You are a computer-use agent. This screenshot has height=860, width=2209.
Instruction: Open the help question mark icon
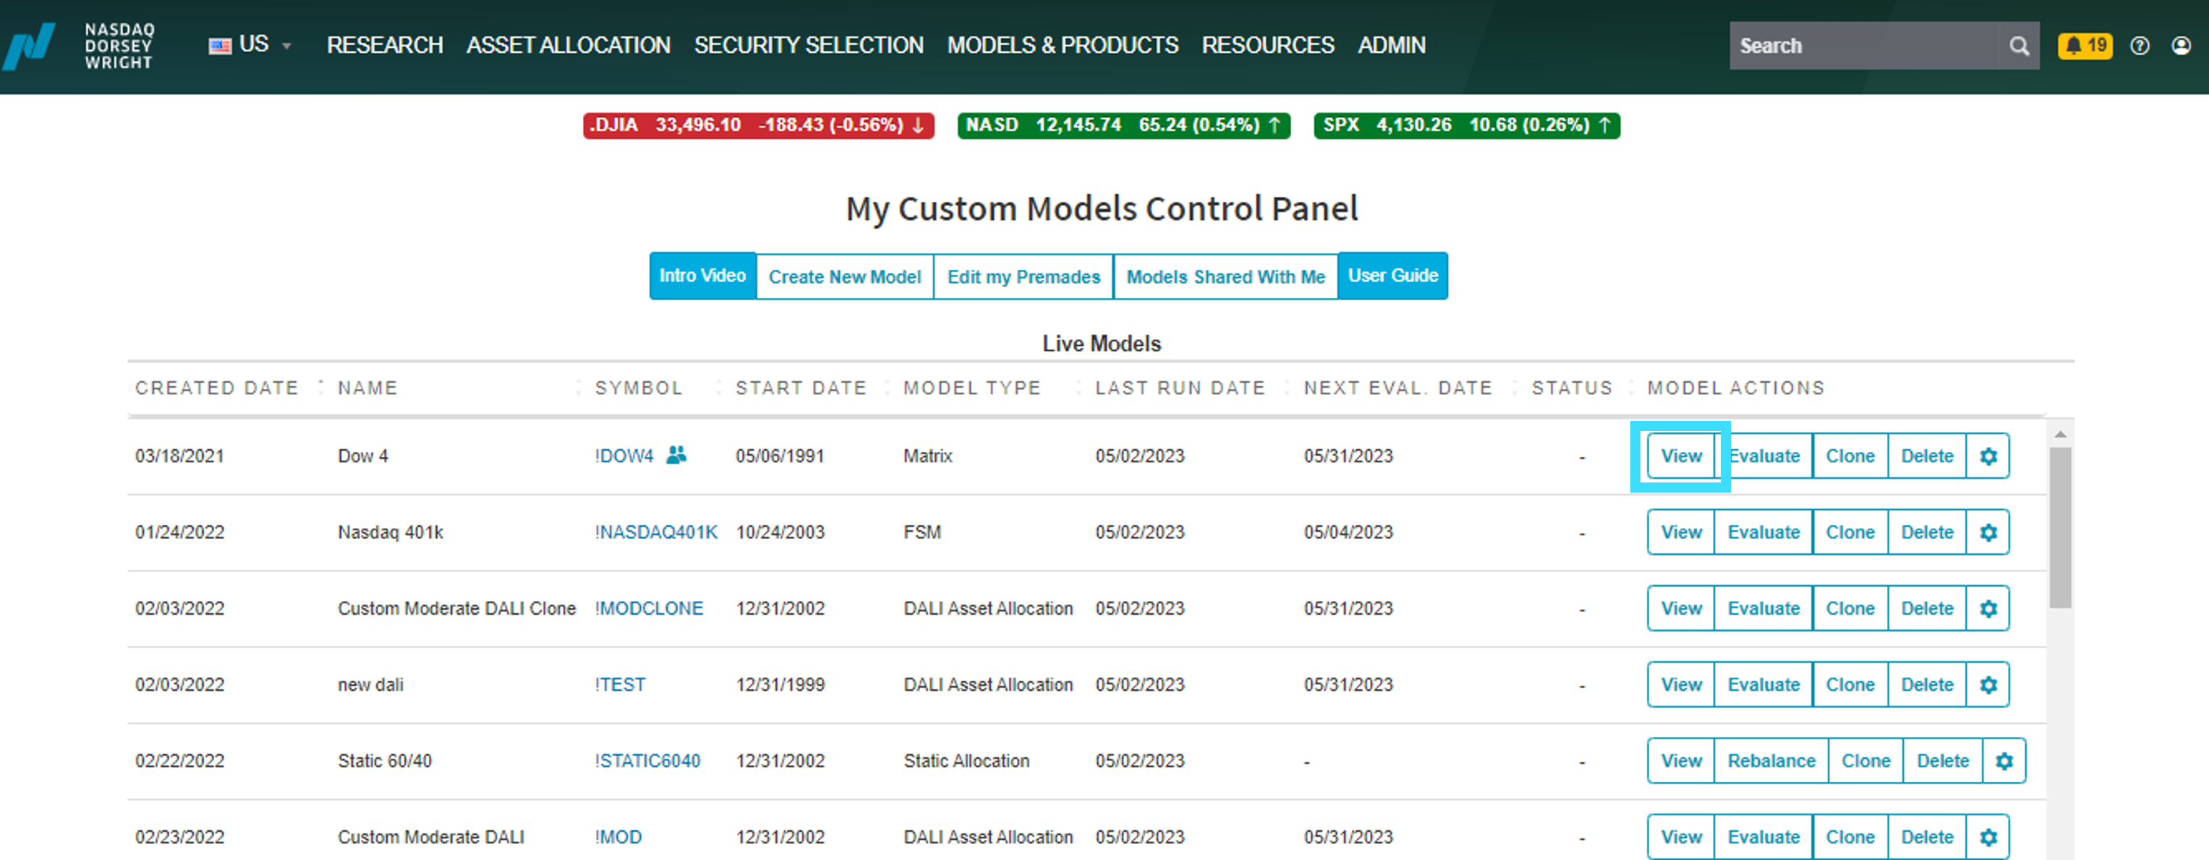pyautogui.click(x=2140, y=46)
